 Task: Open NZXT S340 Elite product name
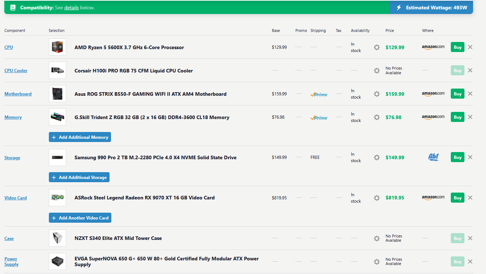[118, 238]
